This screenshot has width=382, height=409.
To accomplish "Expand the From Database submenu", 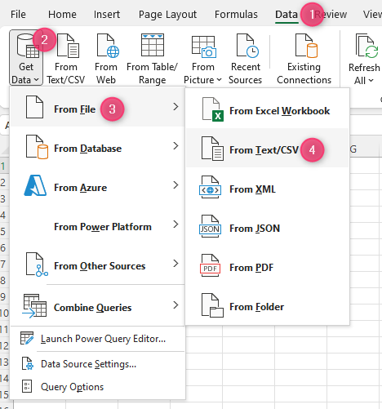I will (x=98, y=149).
